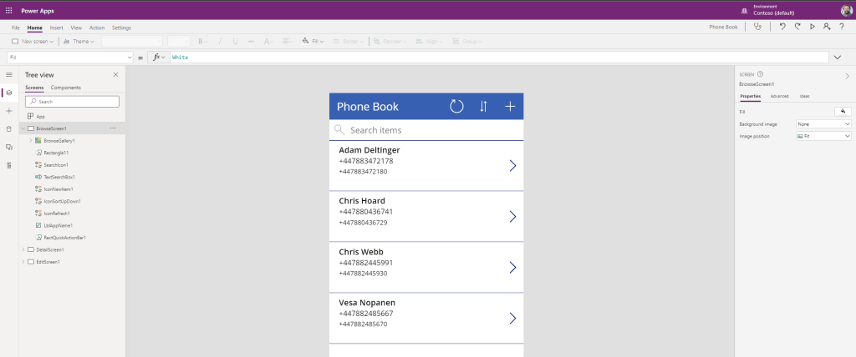This screenshot has width=856, height=357.
Task: Switch to the Components tab
Action: tap(66, 88)
